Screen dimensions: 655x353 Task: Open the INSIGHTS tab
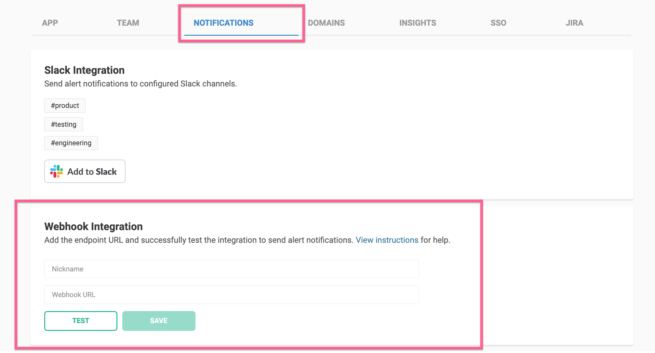pos(418,23)
